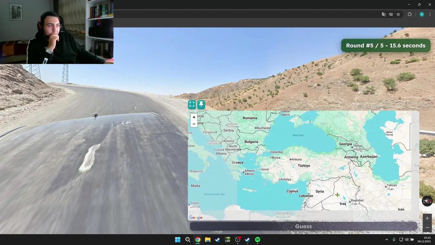Click the Bulgaria country label
Viewport: 435px width, 245px height.
(251, 142)
